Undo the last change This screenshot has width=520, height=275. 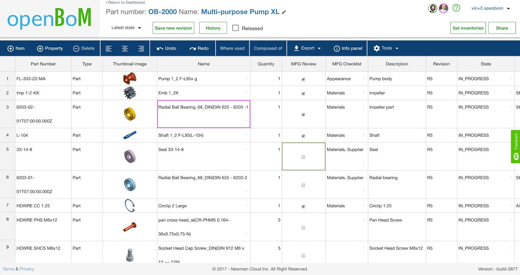166,48
